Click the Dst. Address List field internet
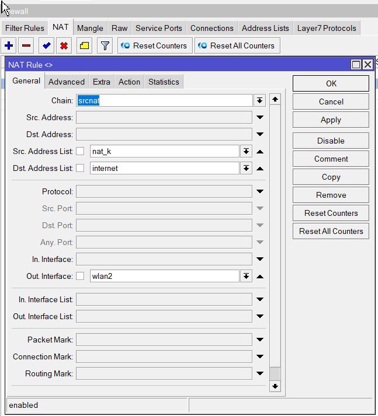The width and height of the screenshot is (378, 416). click(x=164, y=168)
